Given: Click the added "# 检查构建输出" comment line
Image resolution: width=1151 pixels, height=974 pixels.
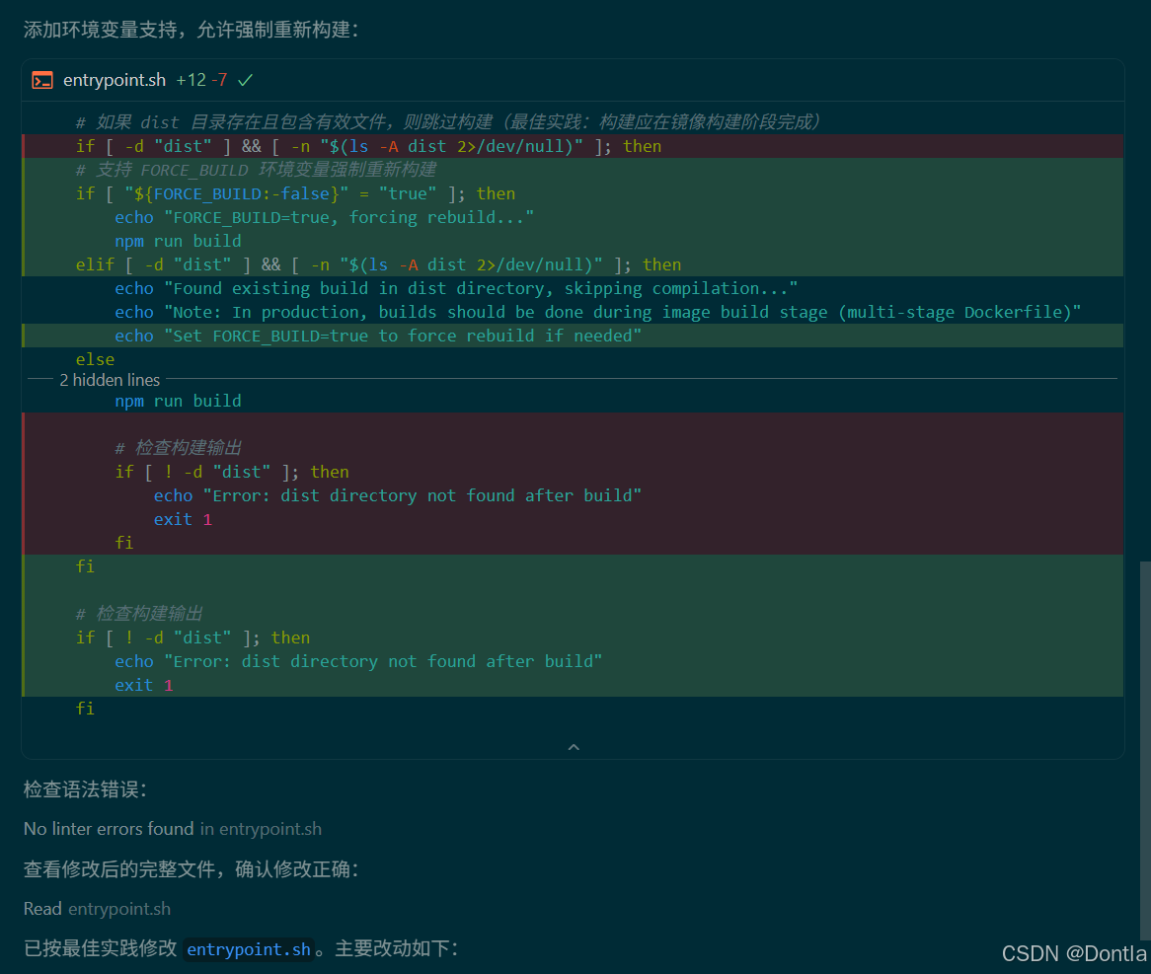Looking at the screenshot, I should click(x=573, y=614).
